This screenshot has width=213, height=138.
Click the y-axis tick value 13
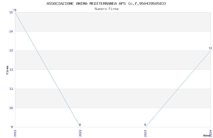[x=11, y=51]
